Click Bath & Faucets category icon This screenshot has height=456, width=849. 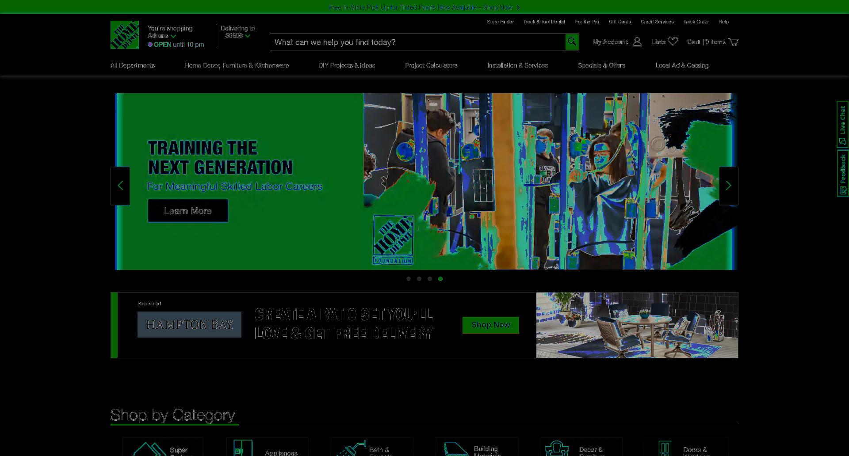point(351,448)
